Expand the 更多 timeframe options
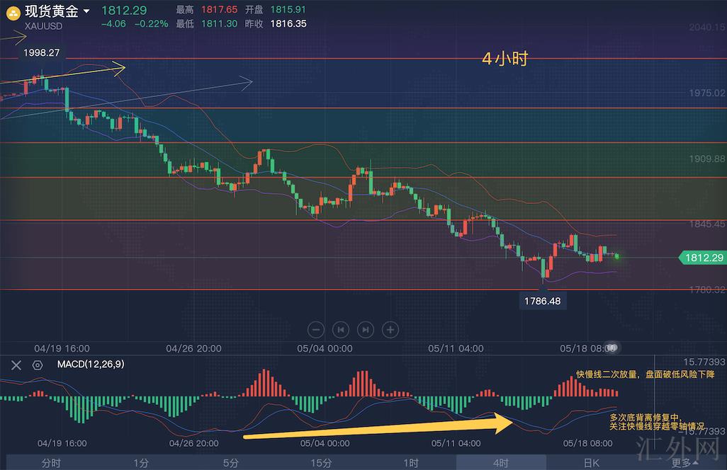Viewport: 727px width, 470px height. tap(683, 463)
